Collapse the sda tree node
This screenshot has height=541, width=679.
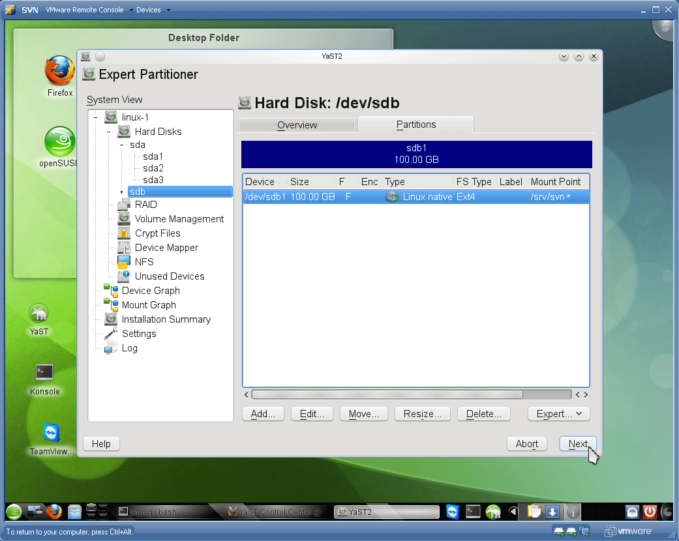point(122,145)
